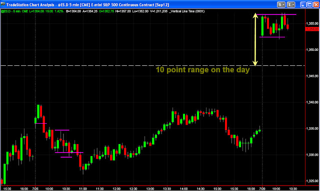This screenshot has height=191, width=320.
Task: Click the 1,340.00 price axis label
Action: point(312,102)
